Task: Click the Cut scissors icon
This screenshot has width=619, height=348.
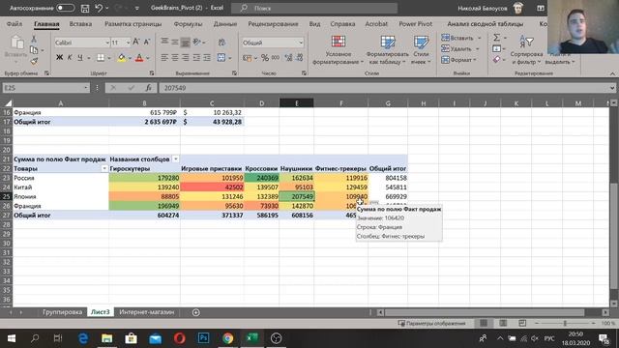Action: click(34, 39)
